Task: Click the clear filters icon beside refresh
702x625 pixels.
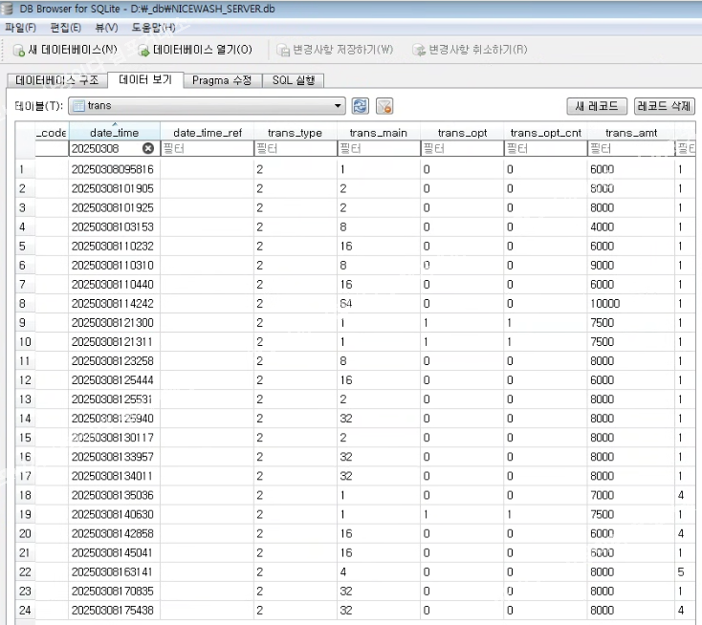Action: tap(384, 106)
